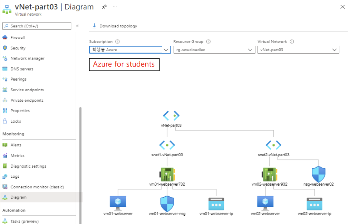
Task: Click the Metrics chart sidebar icon
Action: 5,155
